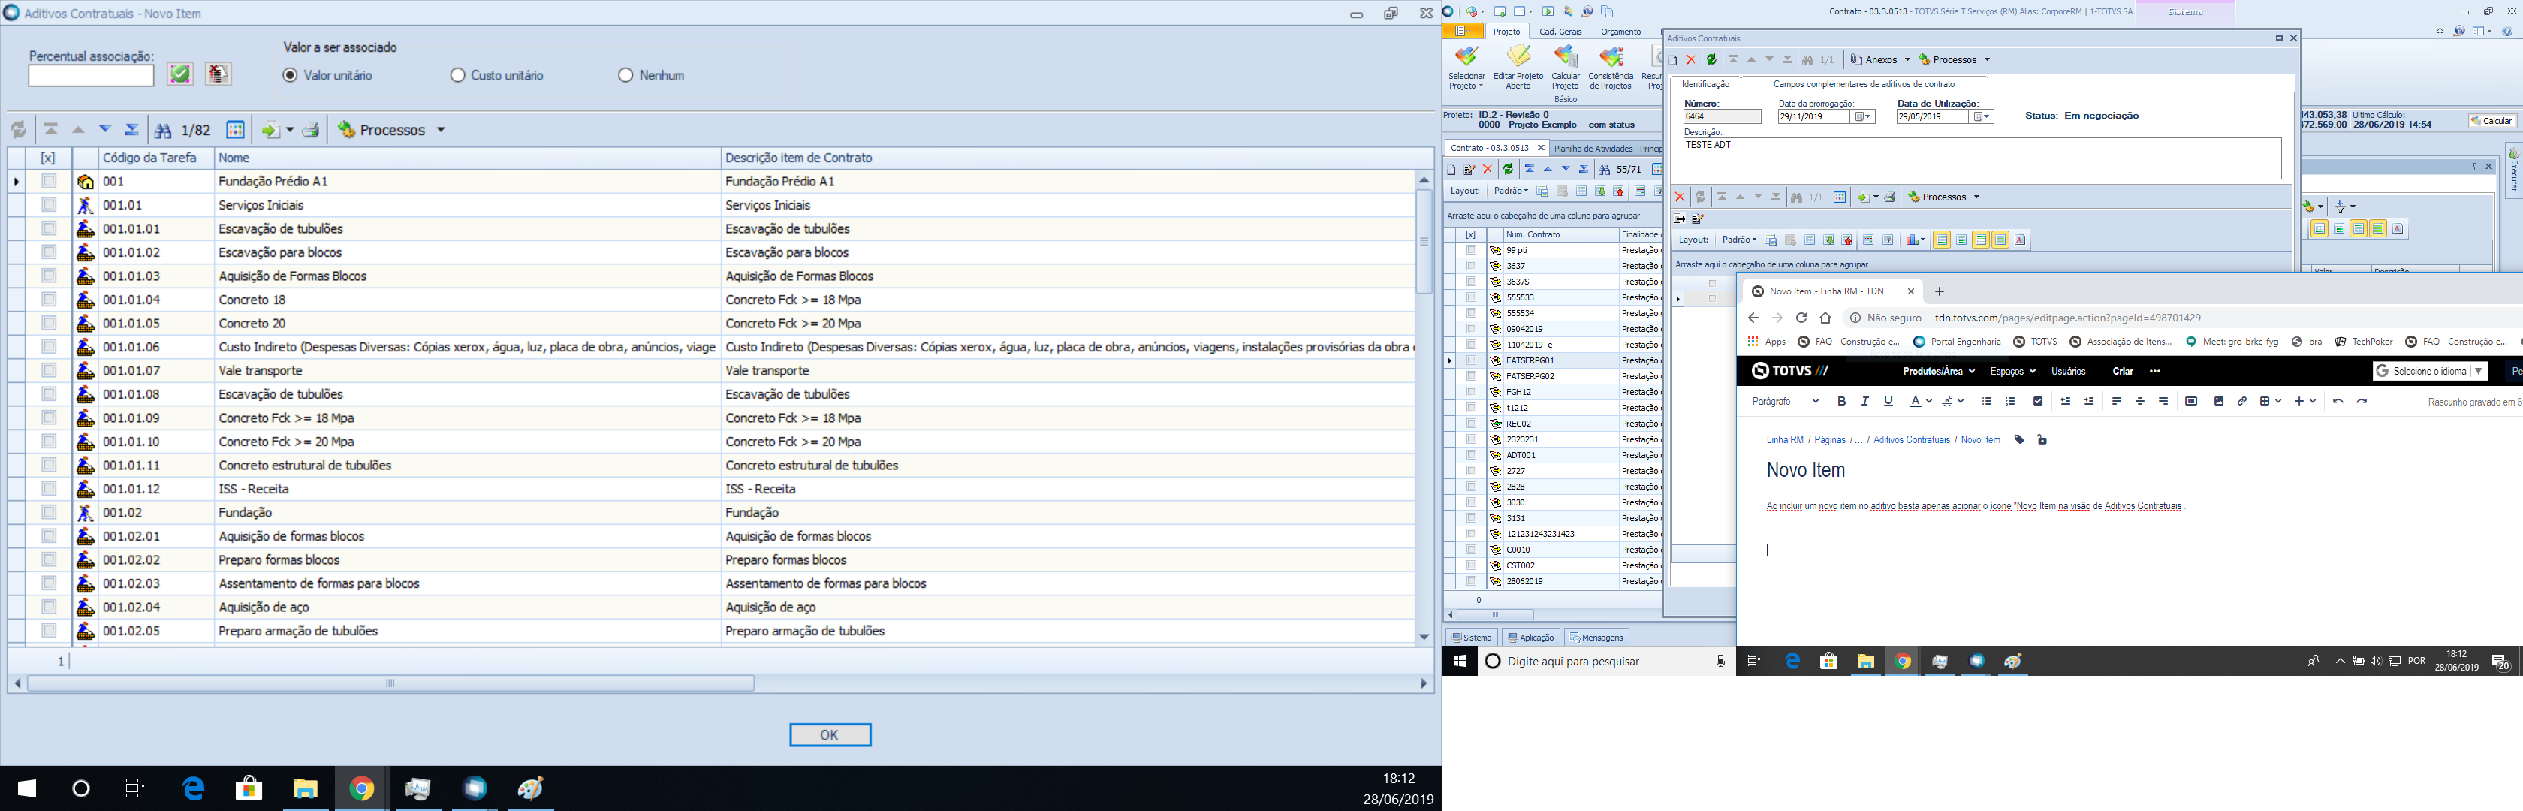Image resolution: width=2523 pixels, height=811 pixels.
Task: Open Chrome from the Windows taskbar
Action: click(x=361, y=788)
